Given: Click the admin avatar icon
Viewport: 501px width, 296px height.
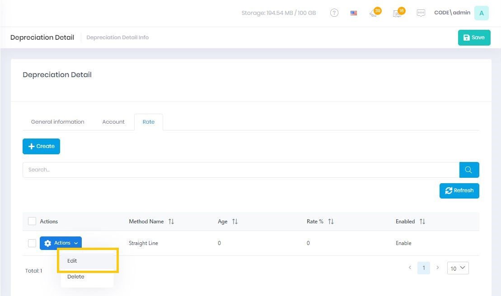Looking at the screenshot, I should coord(481,13).
